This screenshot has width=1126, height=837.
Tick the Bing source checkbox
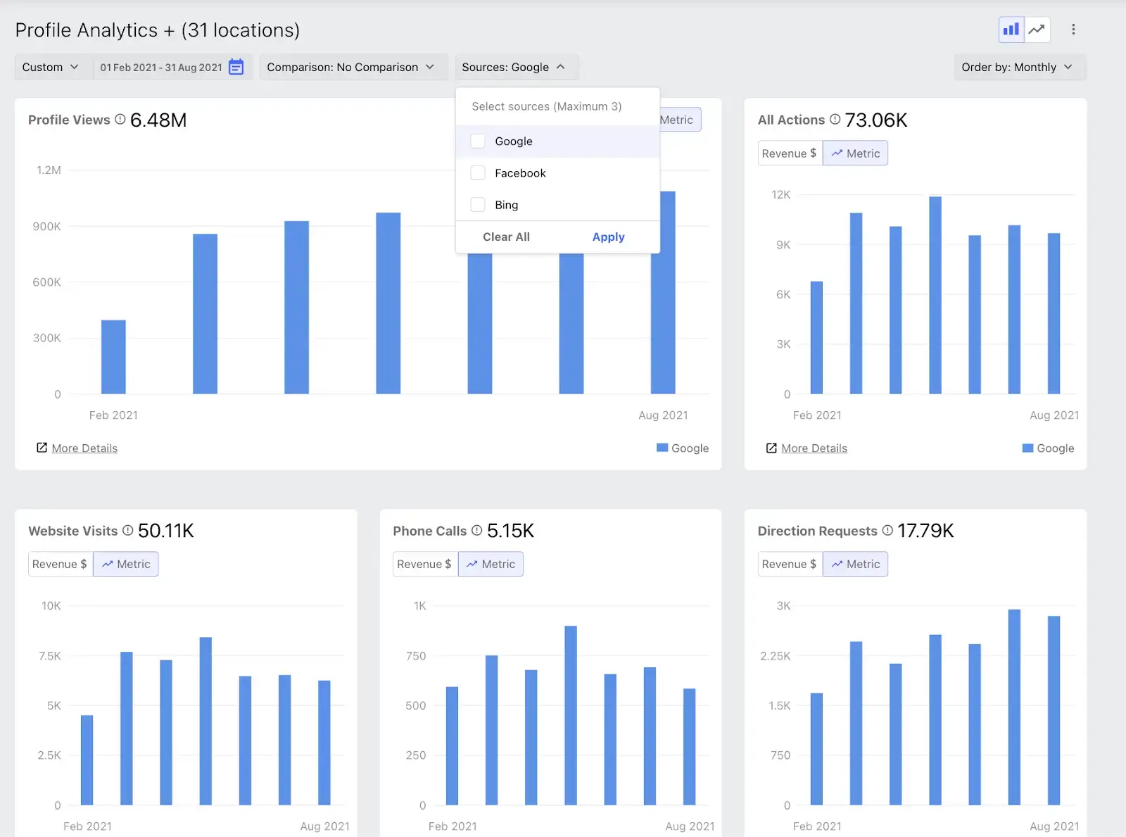tap(478, 205)
